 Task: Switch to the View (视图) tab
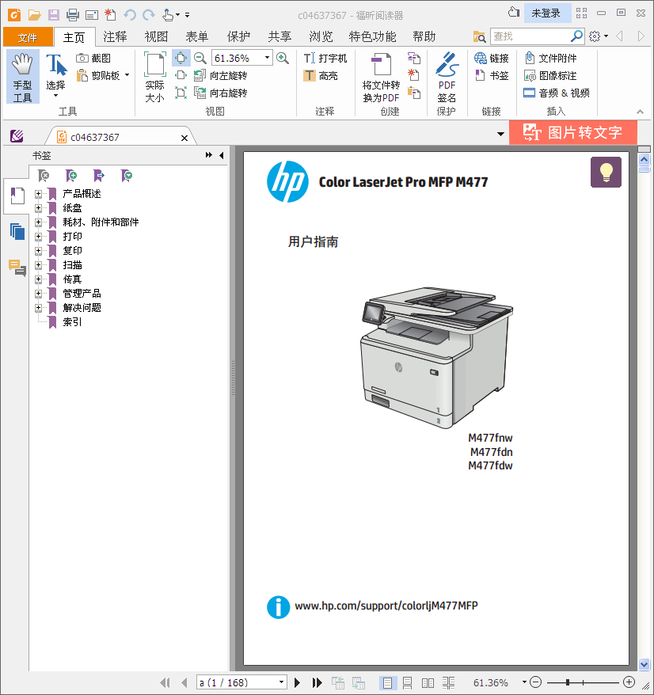(x=156, y=36)
